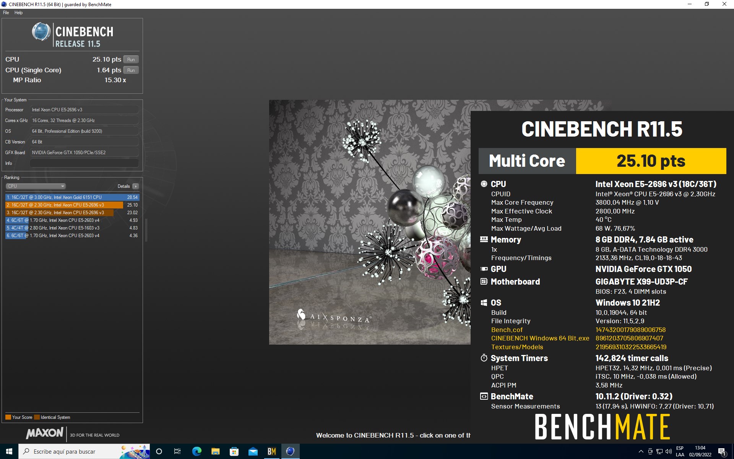Image resolution: width=734 pixels, height=459 pixels.
Task: Click the ESP LAA language indicator
Action: (680, 451)
